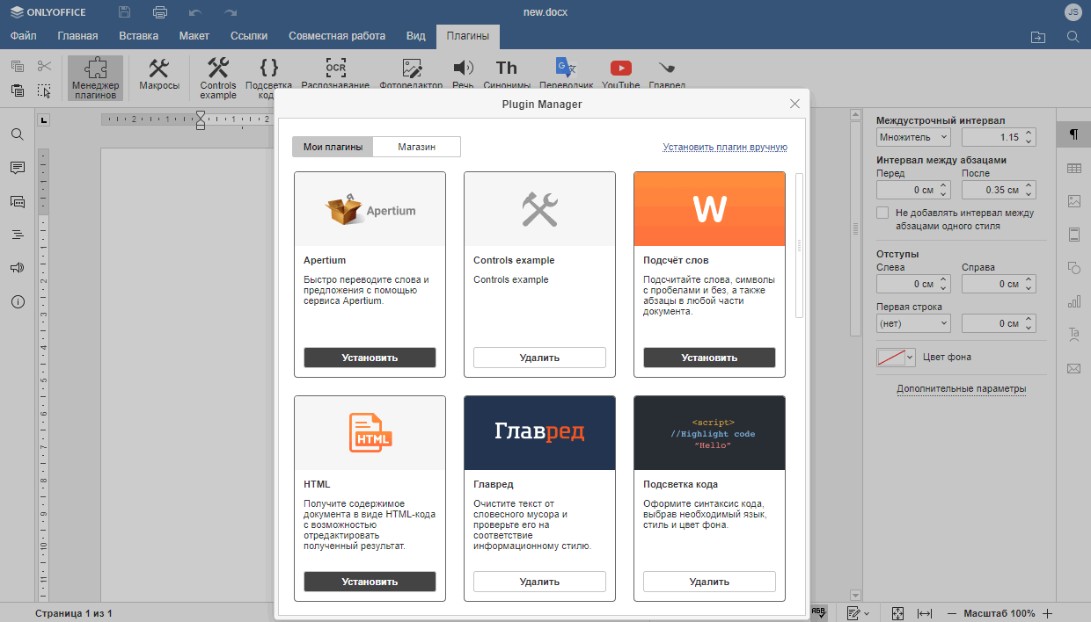Open Дополнительные параметры link
Viewport: 1091px width, 622px height.
(x=961, y=388)
